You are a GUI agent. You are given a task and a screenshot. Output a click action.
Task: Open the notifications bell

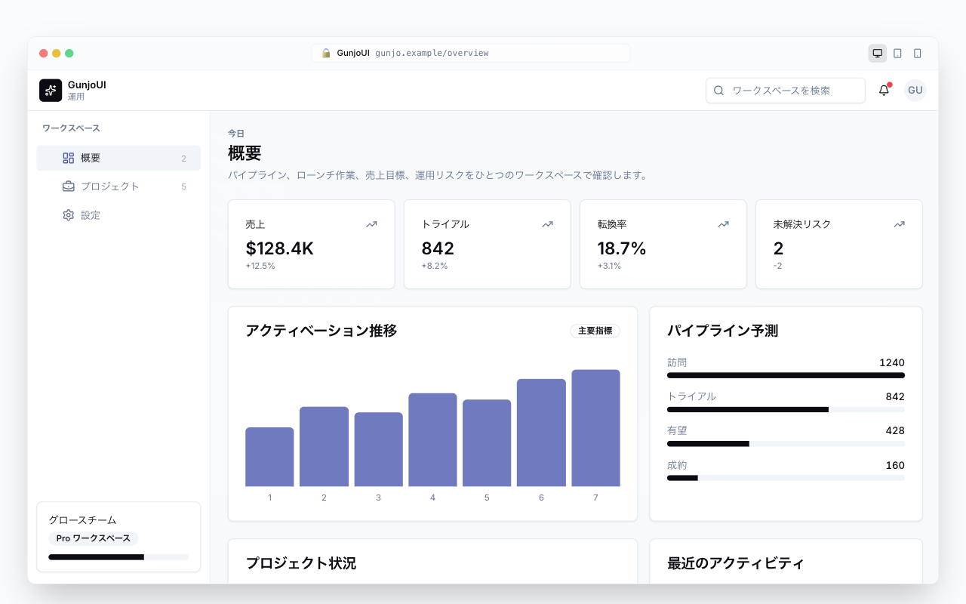pos(884,91)
